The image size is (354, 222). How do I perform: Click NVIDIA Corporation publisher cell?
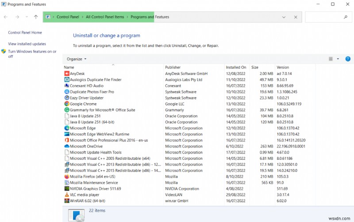[182, 188]
